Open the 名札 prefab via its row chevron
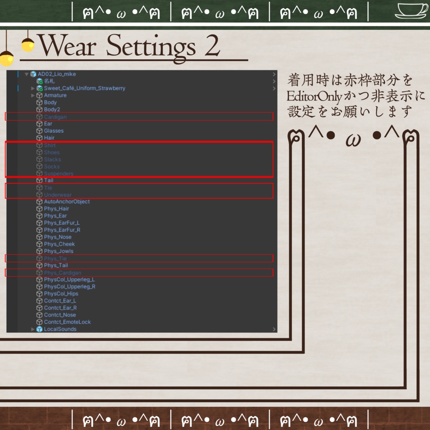Viewport: 430px width, 430px height. 274,81
